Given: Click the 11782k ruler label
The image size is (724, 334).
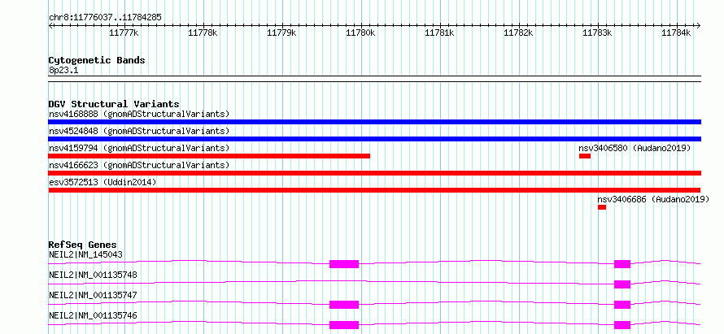Looking at the screenshot, I should coord(518,33).
